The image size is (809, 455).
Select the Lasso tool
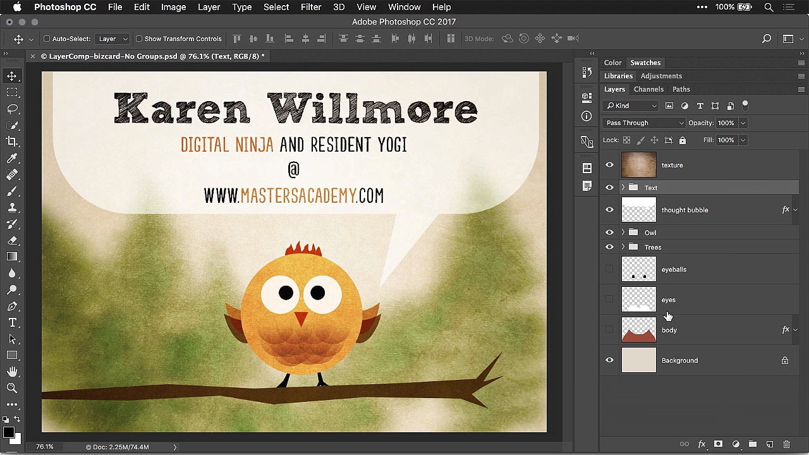pyautogui.click(x=12, y=109)
